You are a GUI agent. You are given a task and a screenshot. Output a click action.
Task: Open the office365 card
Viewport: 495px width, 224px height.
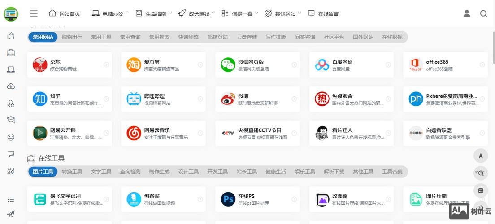click(x=445, y=65)
